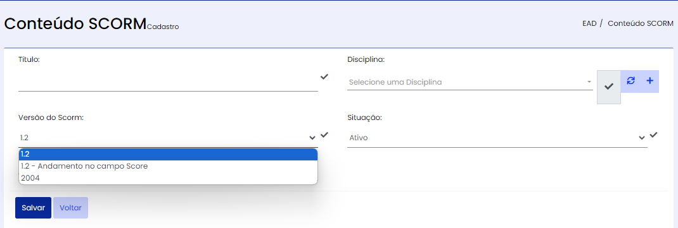Click the 'Selecione uma Disciplina' select field

(x=470, y=82)
